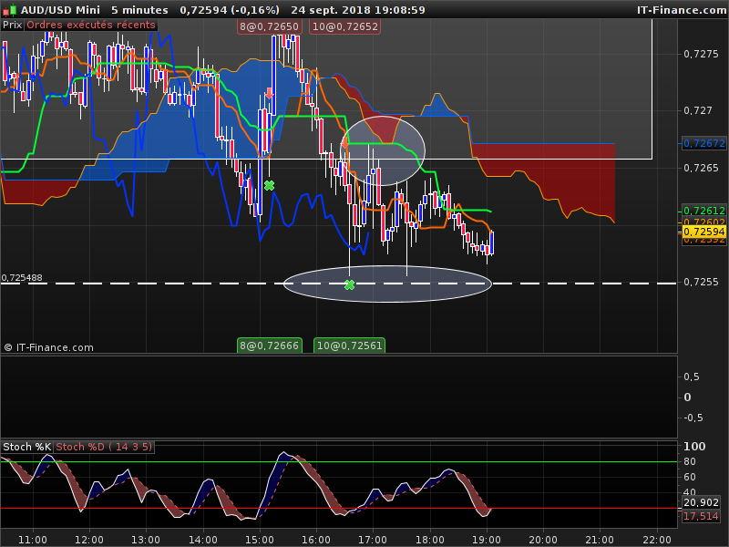Click the 0,7255 price axis label

point(701,282)
